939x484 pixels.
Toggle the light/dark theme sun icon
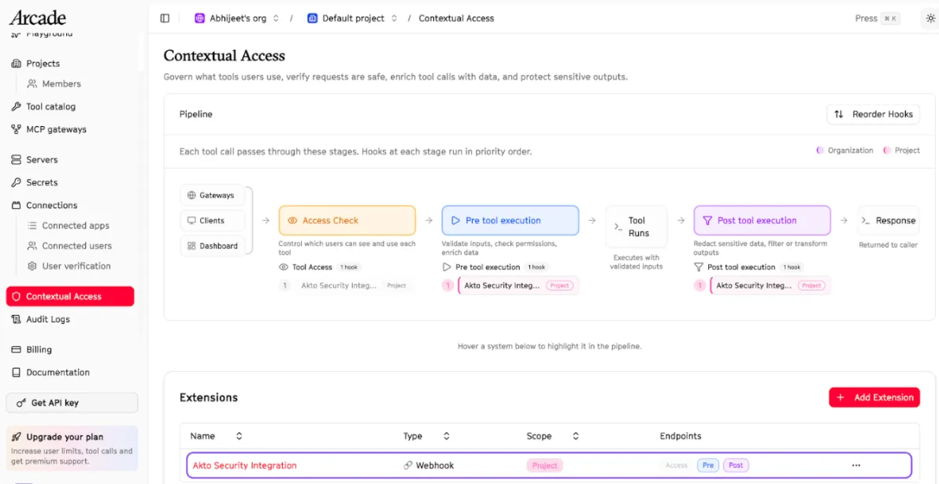(928, 17)
